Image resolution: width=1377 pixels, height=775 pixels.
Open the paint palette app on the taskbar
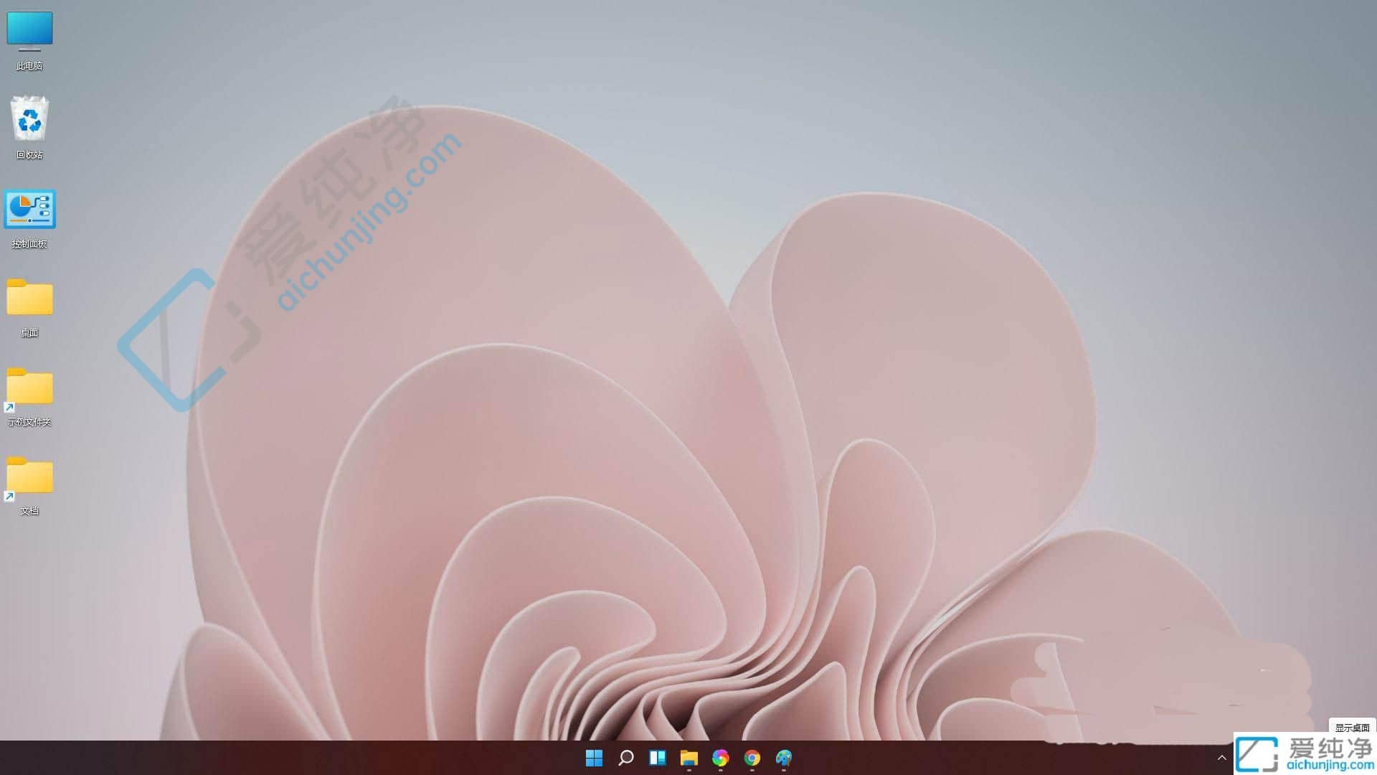[783, 757]
